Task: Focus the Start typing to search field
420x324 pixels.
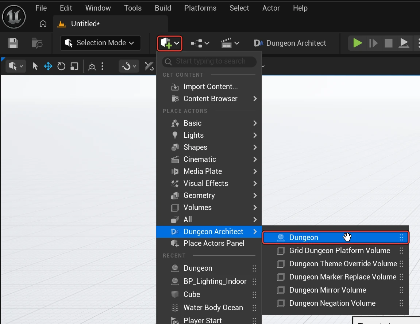Action: [x=209, y=61]
